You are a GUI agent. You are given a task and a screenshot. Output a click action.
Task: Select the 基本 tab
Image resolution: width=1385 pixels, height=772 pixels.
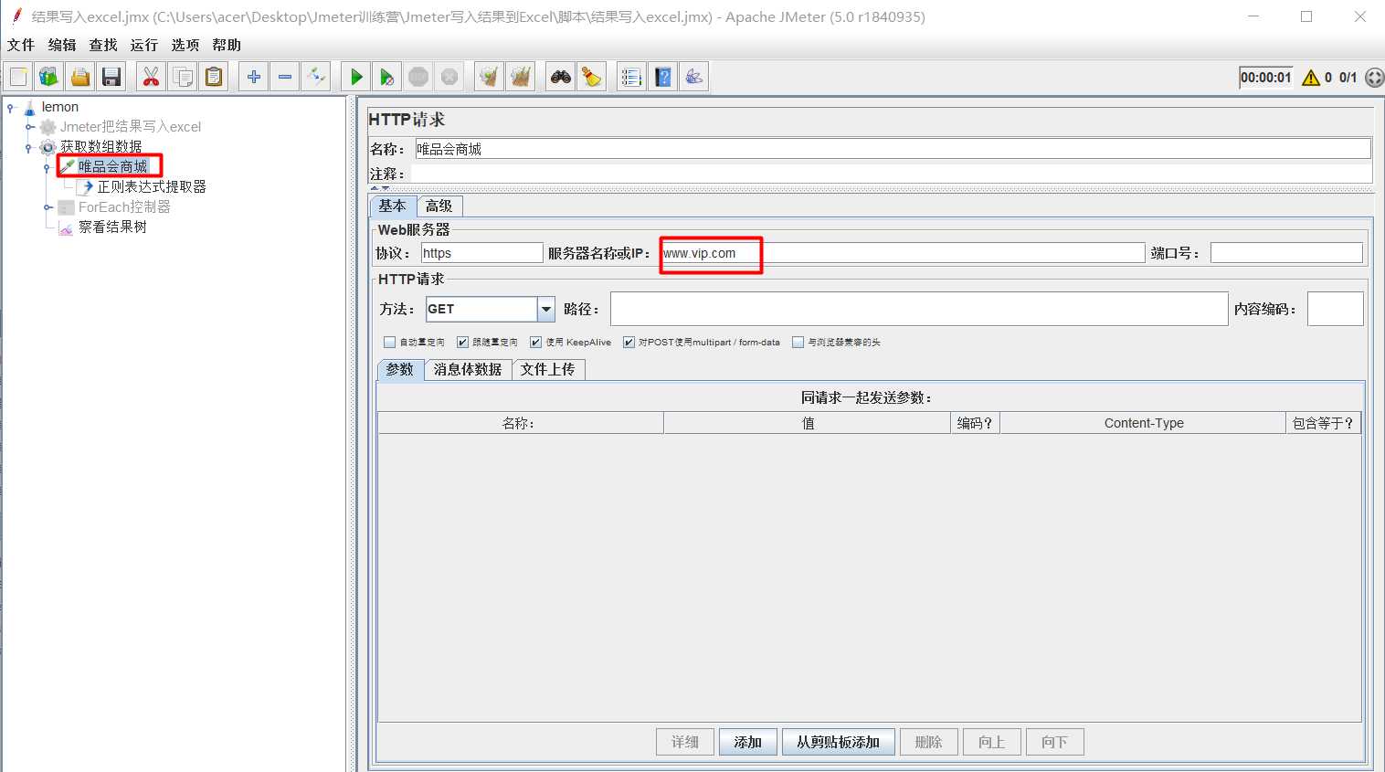393,206
